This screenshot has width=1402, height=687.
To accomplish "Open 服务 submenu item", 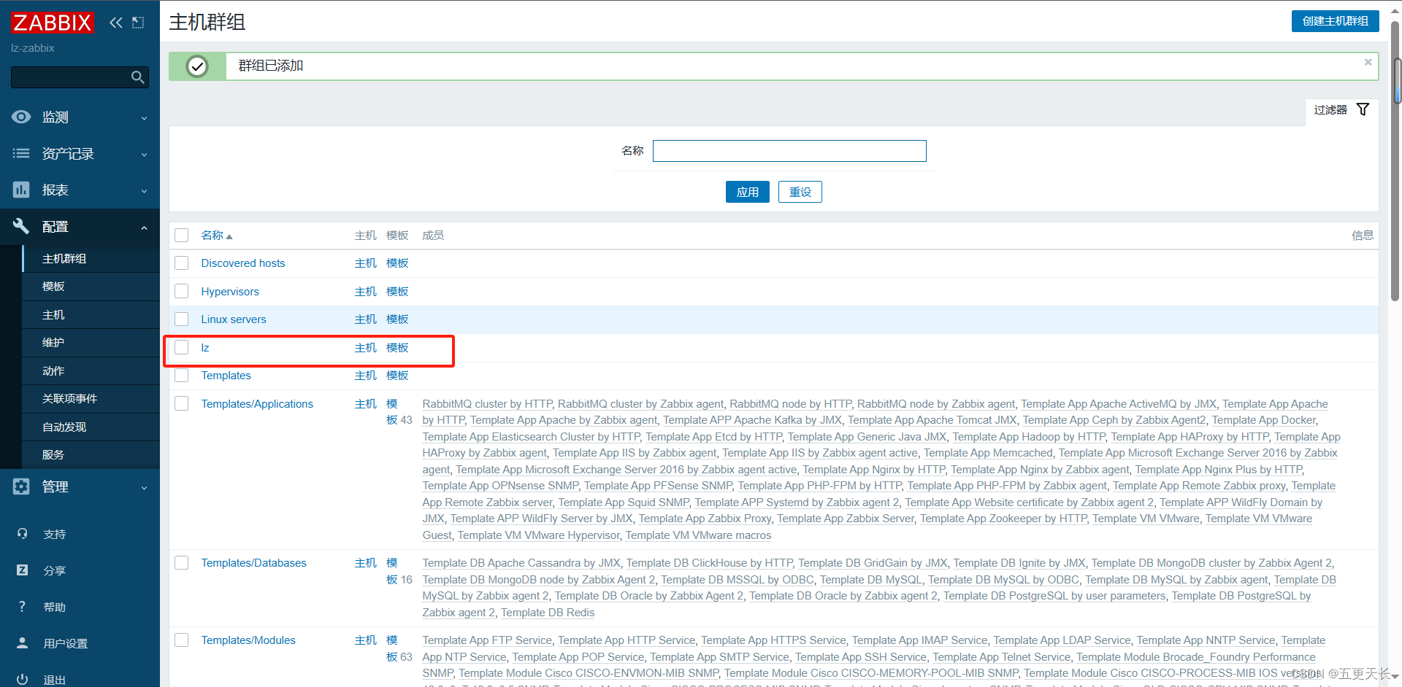I will tap(92, 455).
